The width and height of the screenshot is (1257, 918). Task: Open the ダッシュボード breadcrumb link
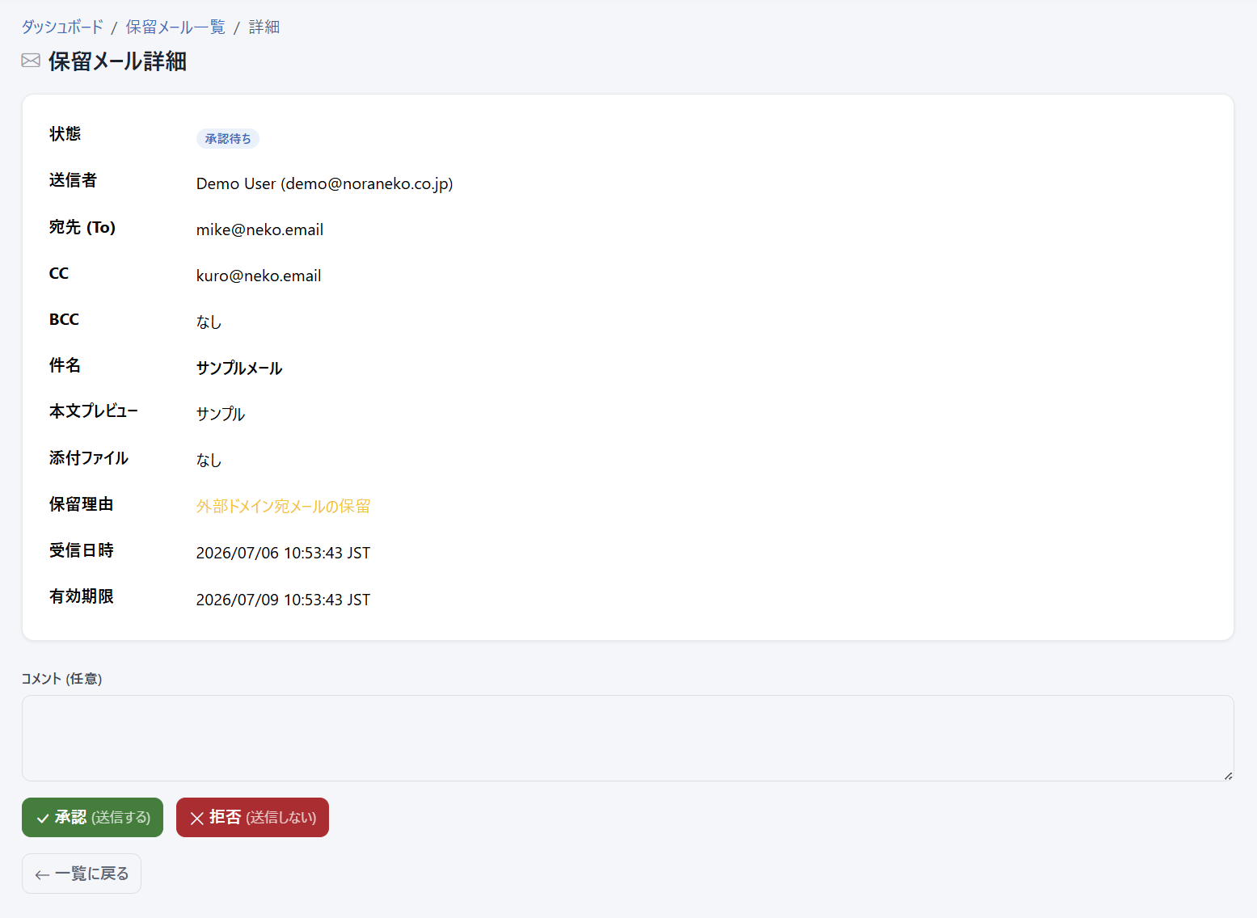tap(62, 27)
